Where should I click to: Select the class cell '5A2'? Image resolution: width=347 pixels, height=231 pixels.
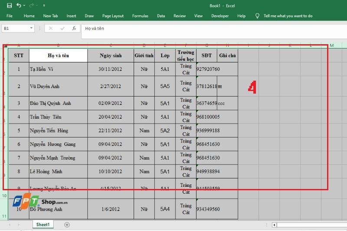165,130
